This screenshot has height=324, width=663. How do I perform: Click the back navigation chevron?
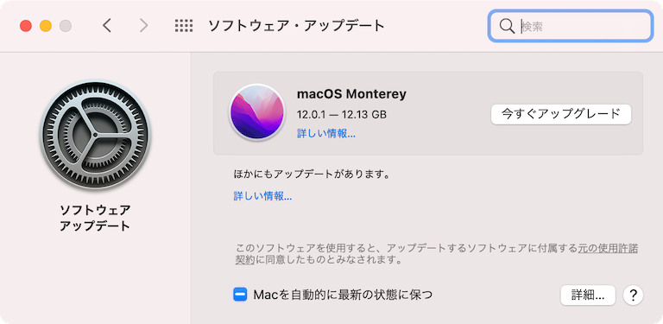107,26
